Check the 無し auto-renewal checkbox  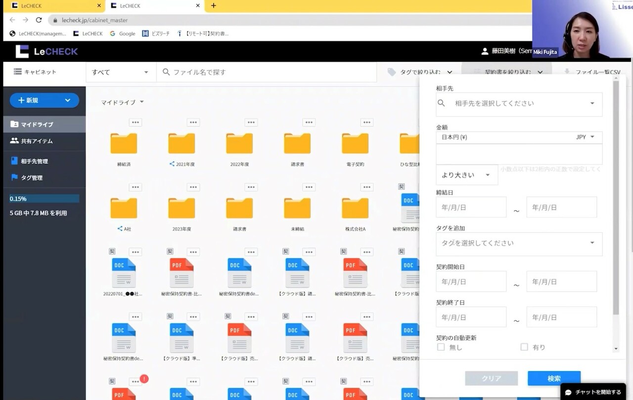click(x=441, y=347)
